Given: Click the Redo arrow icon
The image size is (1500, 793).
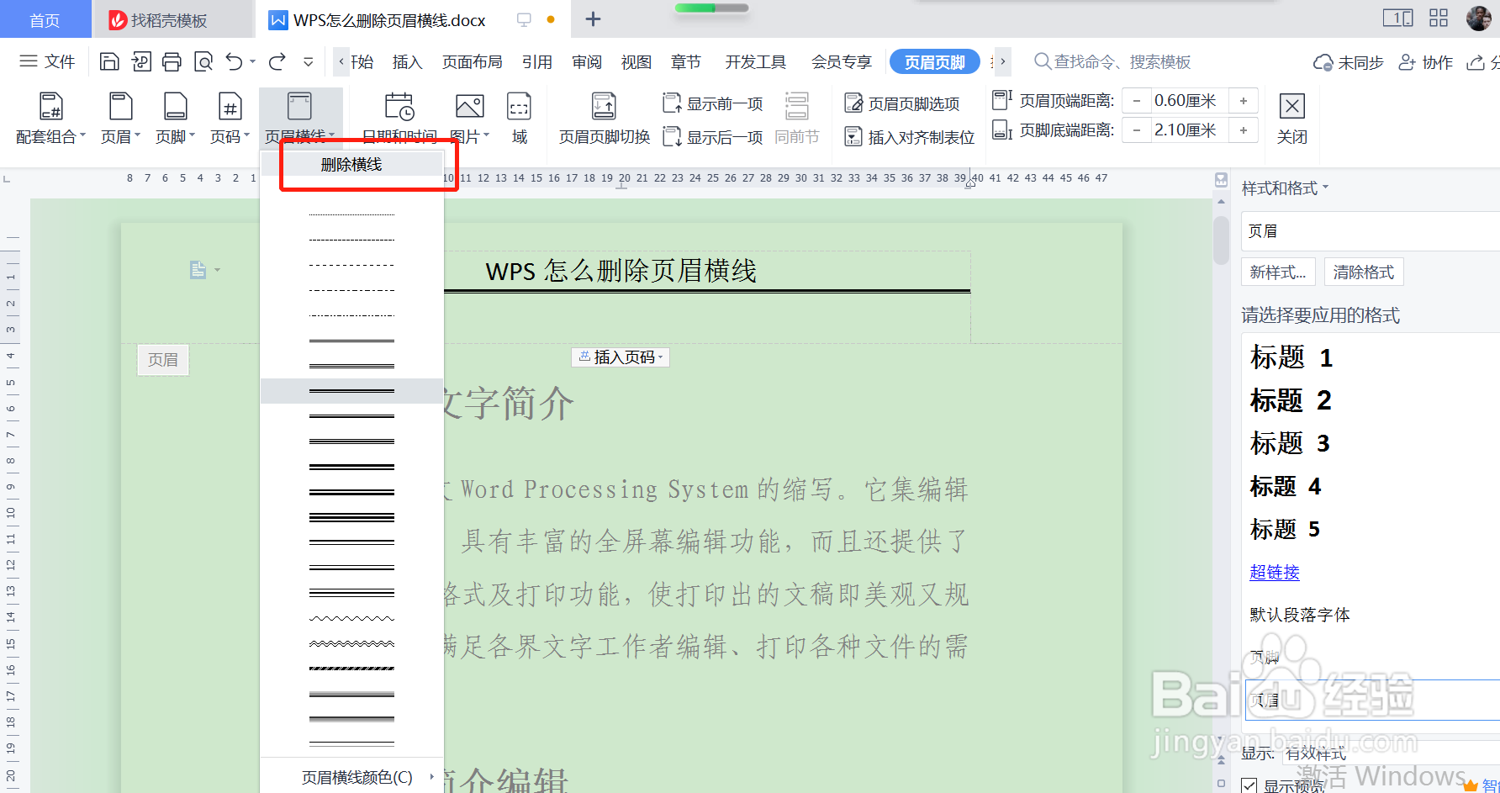Looking at the screenshot, I should coord(277,61).
